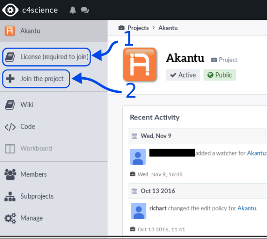Go to Projects in the breadcrumb
The width and height of the screenshot is (267, 239).
pos(138,28)
